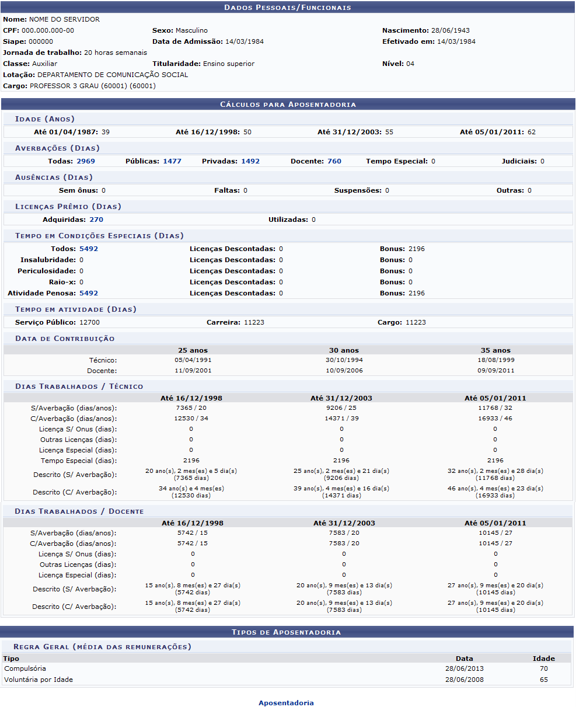Select the Tipos de Aposentadoria header bar

point(287,632)
